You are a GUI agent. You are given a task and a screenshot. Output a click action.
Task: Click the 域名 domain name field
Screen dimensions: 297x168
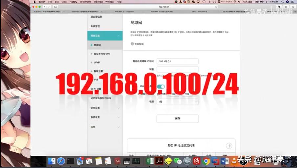tap(178, 69)
